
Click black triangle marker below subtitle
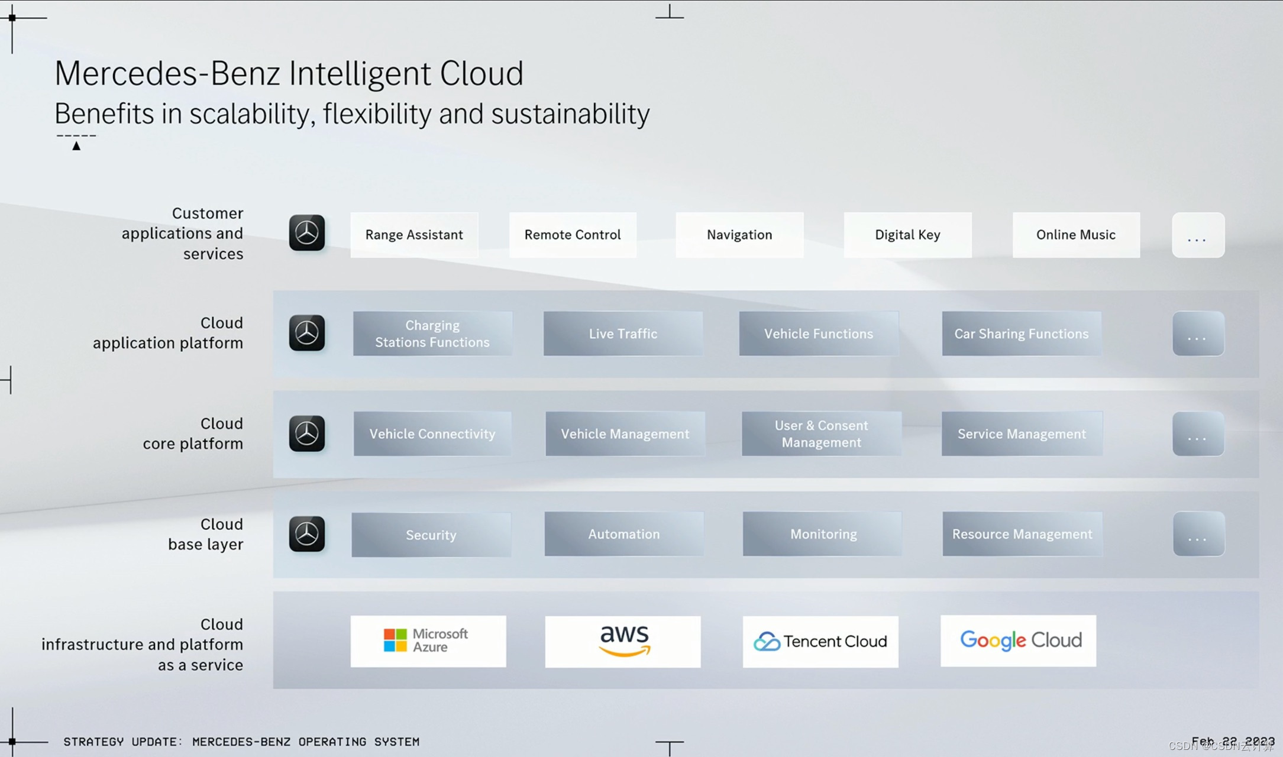tap(76, 146)
